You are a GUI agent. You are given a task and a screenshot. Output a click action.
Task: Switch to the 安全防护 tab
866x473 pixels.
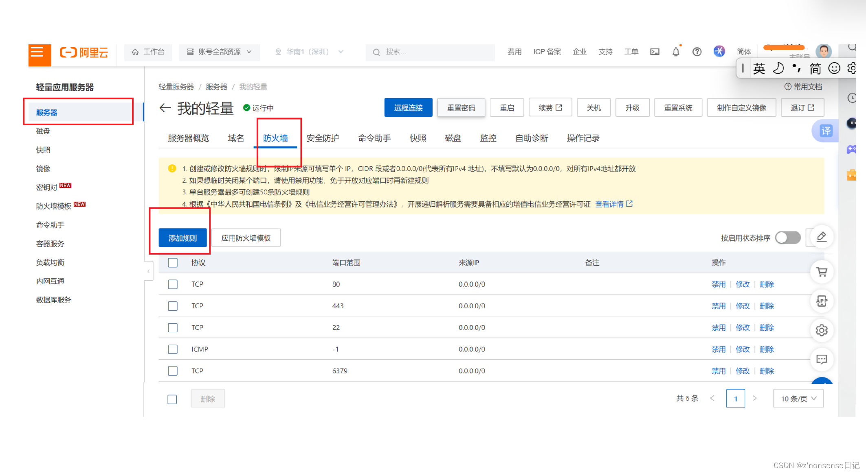[322, 138]
